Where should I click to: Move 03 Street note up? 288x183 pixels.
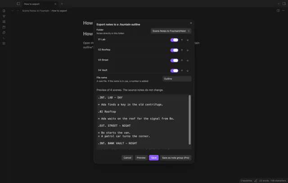[182, 60]
